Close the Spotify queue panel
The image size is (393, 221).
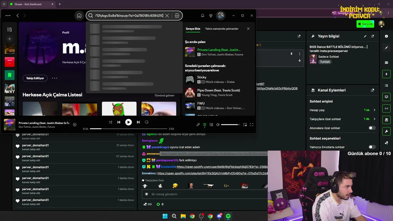point(248,29)
